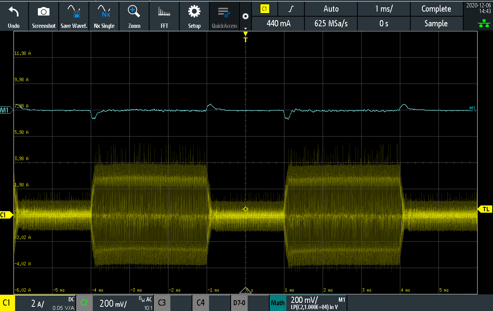Click the Save Wavef. icon
This screenshot has width=493, height=311.
click(x=73, y=12)
